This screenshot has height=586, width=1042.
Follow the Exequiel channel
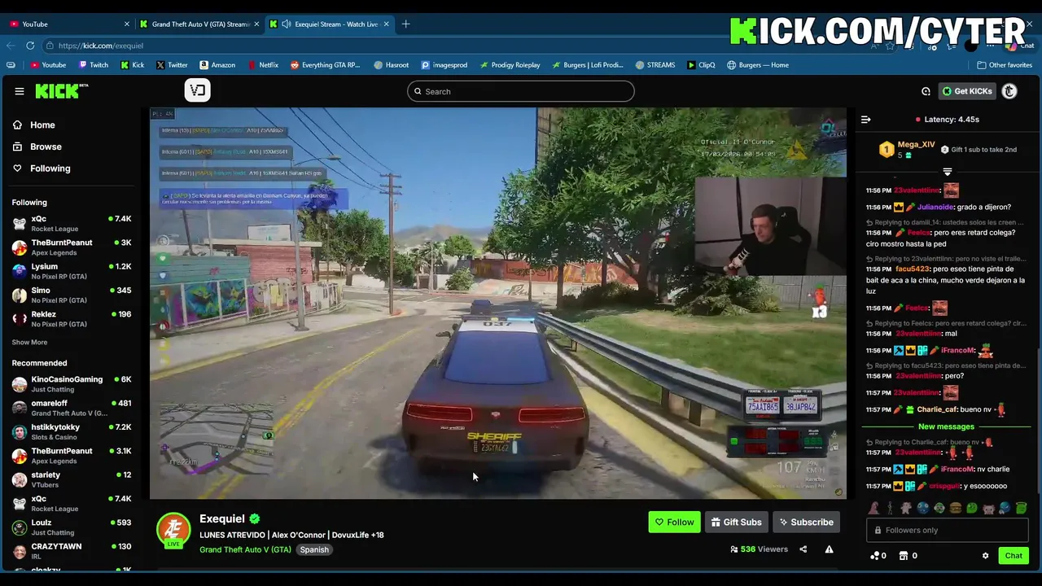pyautogui.click(x=674, y=523)
